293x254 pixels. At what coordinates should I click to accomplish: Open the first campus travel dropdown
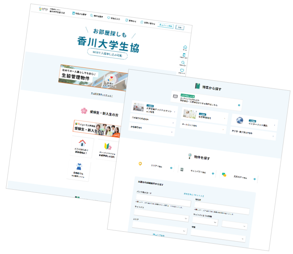tap(205, 221)
